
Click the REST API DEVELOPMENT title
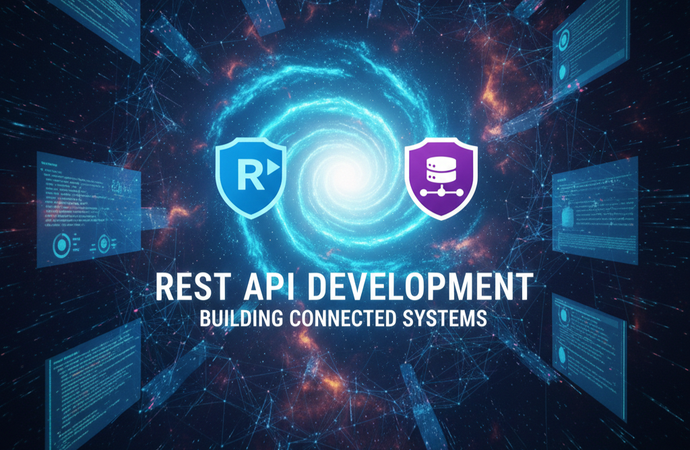[x=345, y=285]
